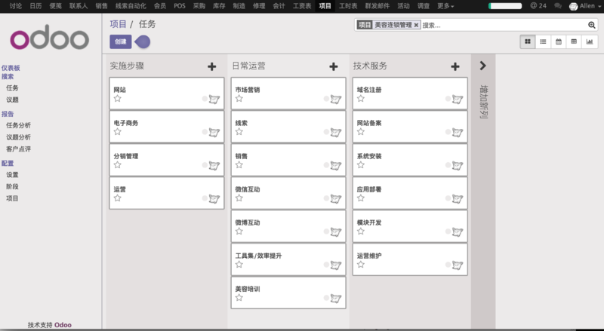Add a task to the 实施步骤 column
The height and width of the screenshot is (331, 604).
tap(212, 66)
